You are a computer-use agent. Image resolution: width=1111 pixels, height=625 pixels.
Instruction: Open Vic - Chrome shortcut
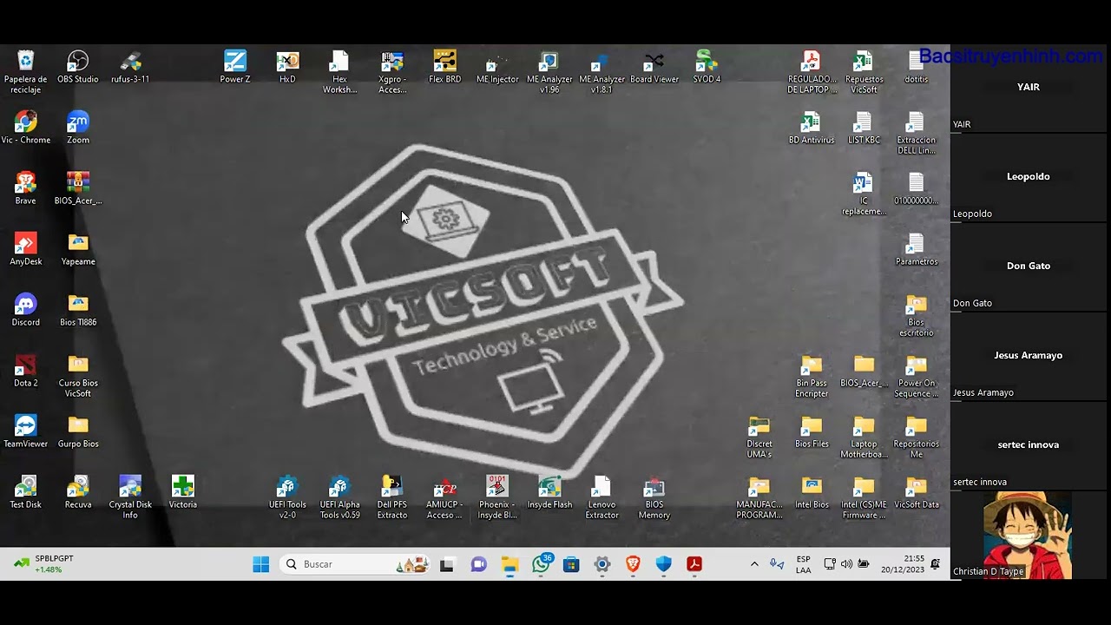click(25, 128)
